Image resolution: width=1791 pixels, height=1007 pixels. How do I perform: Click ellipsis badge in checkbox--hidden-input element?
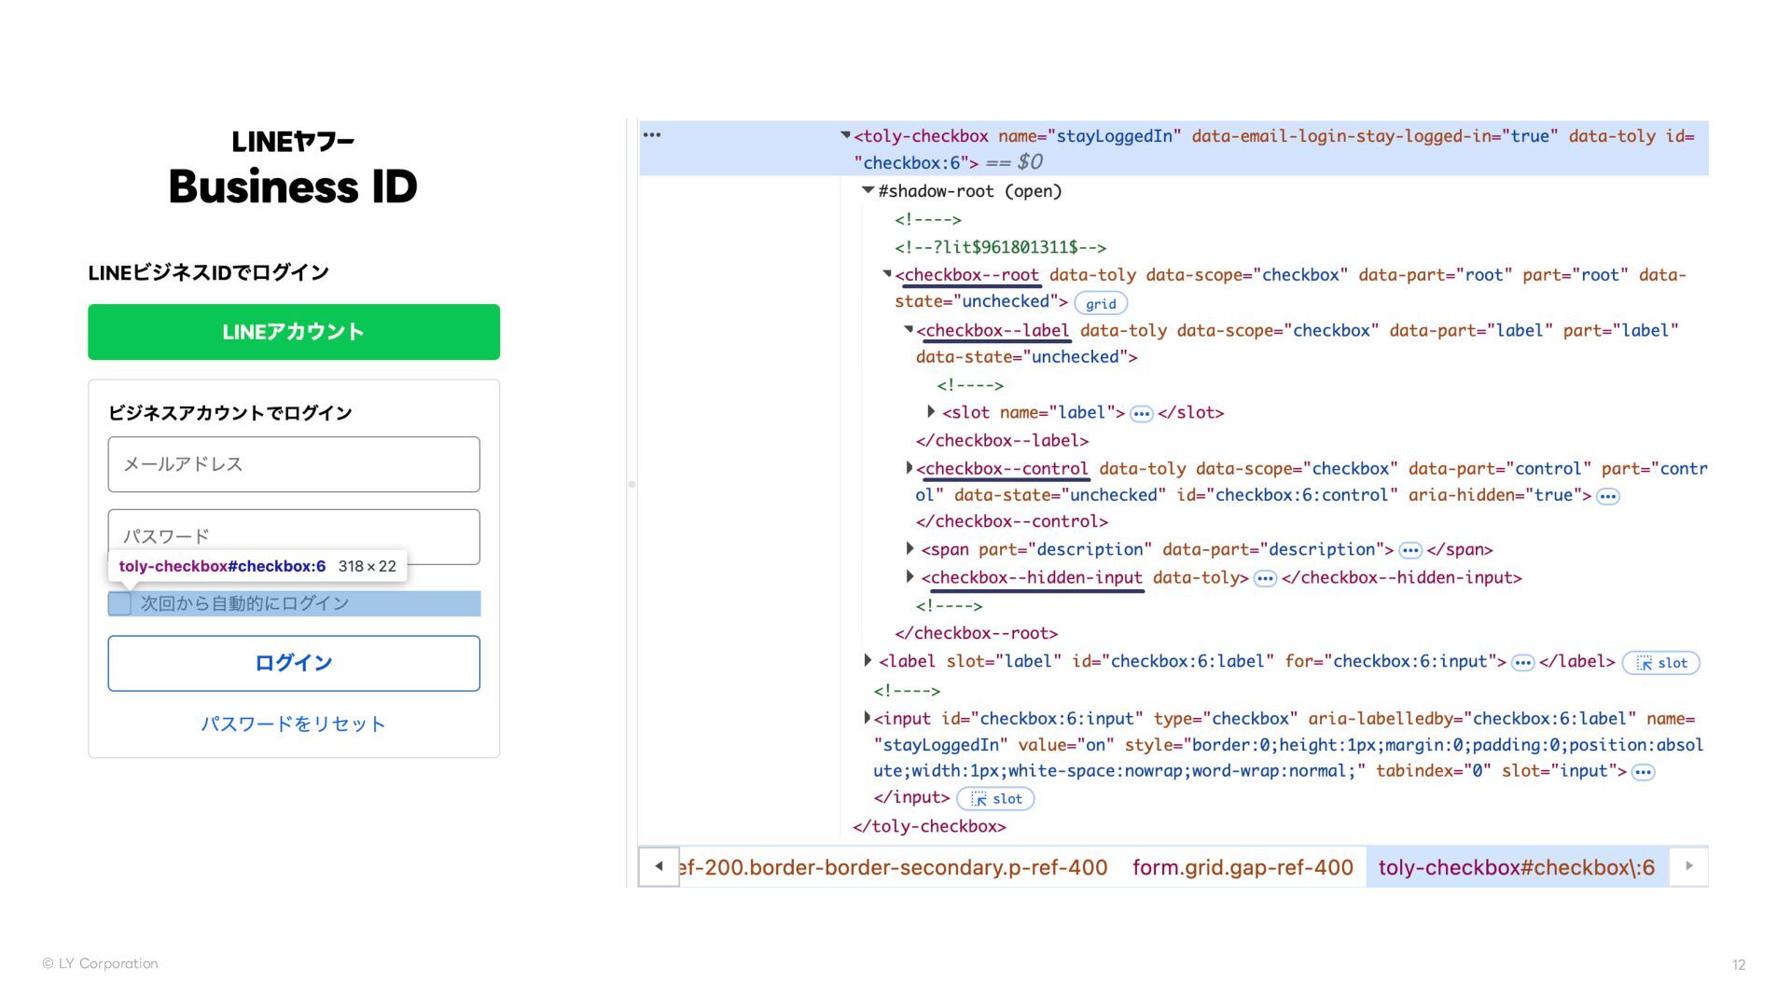click(1264, 579)
